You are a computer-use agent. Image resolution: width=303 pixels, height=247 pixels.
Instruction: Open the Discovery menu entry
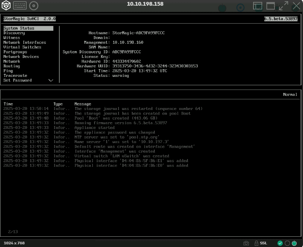(14, 33)
